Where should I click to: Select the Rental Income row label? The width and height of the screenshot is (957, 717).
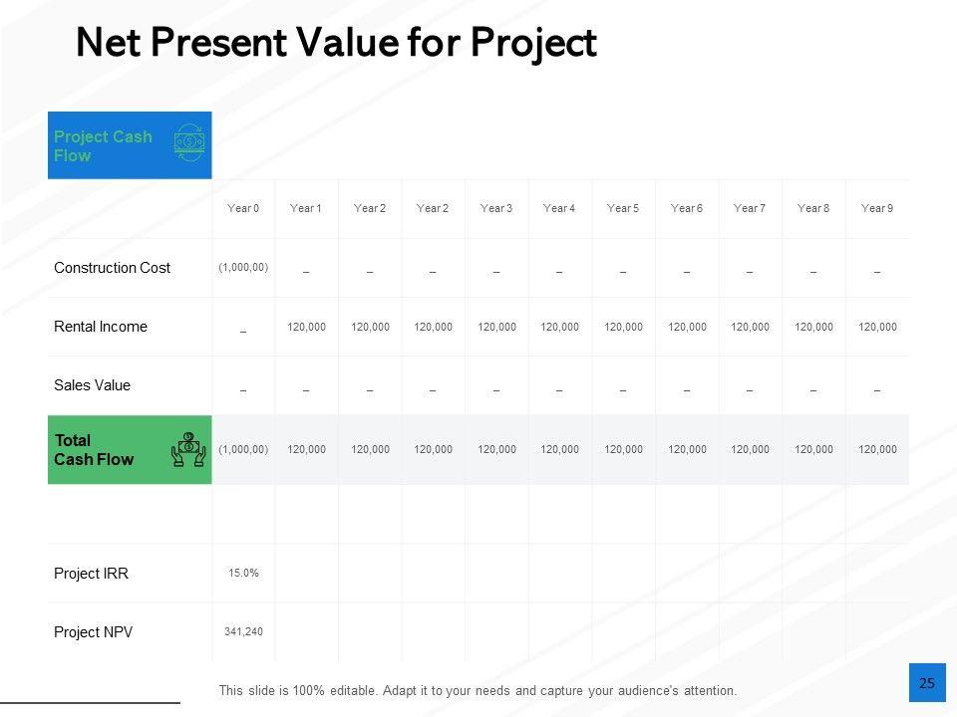coord(101,326)
